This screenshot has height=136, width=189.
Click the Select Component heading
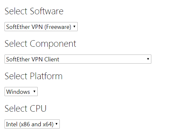(x=40, y=44)
